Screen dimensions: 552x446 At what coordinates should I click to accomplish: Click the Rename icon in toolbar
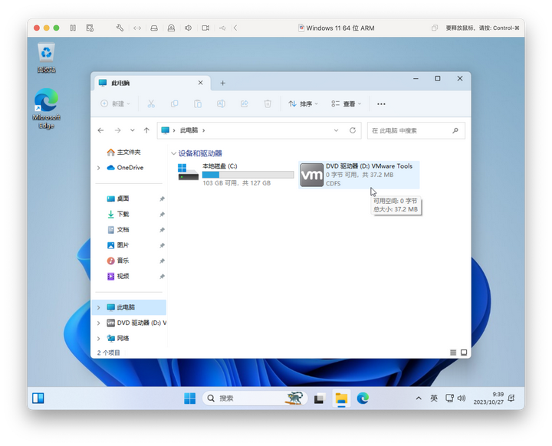coord(221,104)
